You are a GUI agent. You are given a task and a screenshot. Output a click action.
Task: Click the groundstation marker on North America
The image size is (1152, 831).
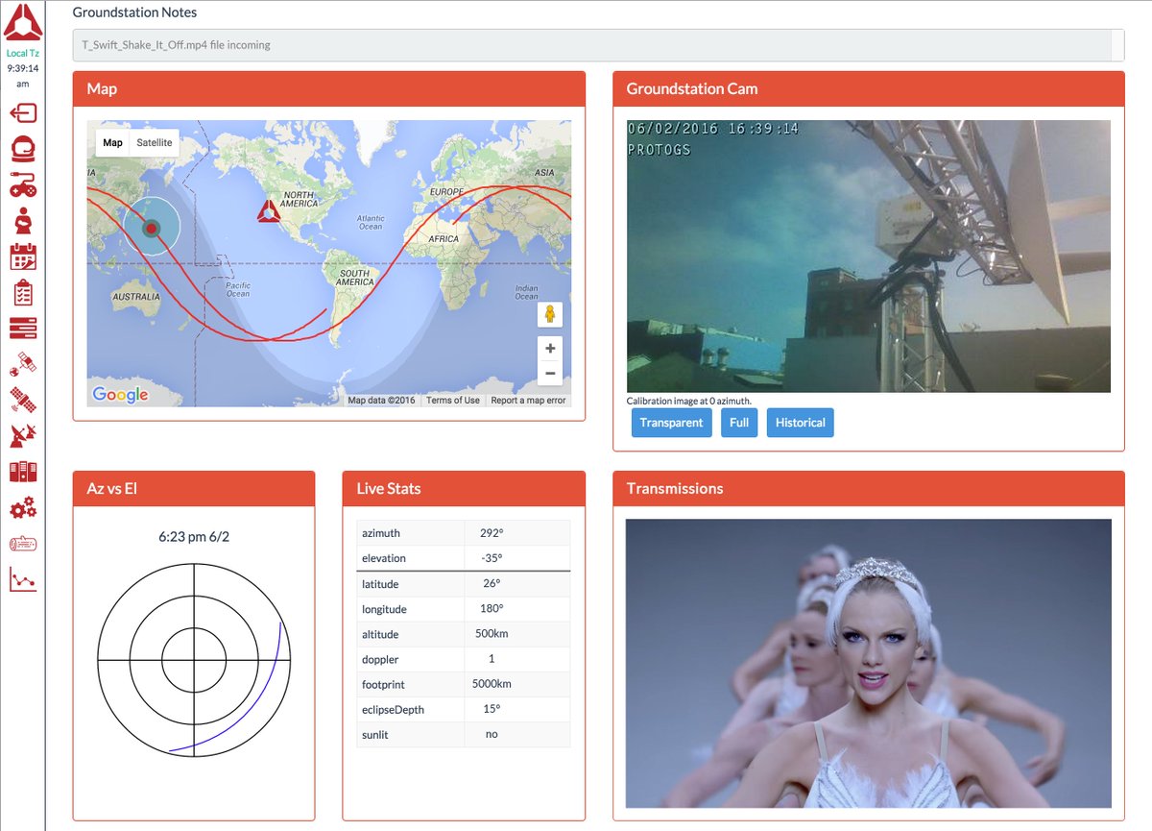coord(268,211)
